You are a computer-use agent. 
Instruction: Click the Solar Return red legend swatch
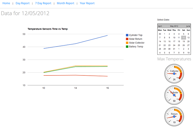127,39
